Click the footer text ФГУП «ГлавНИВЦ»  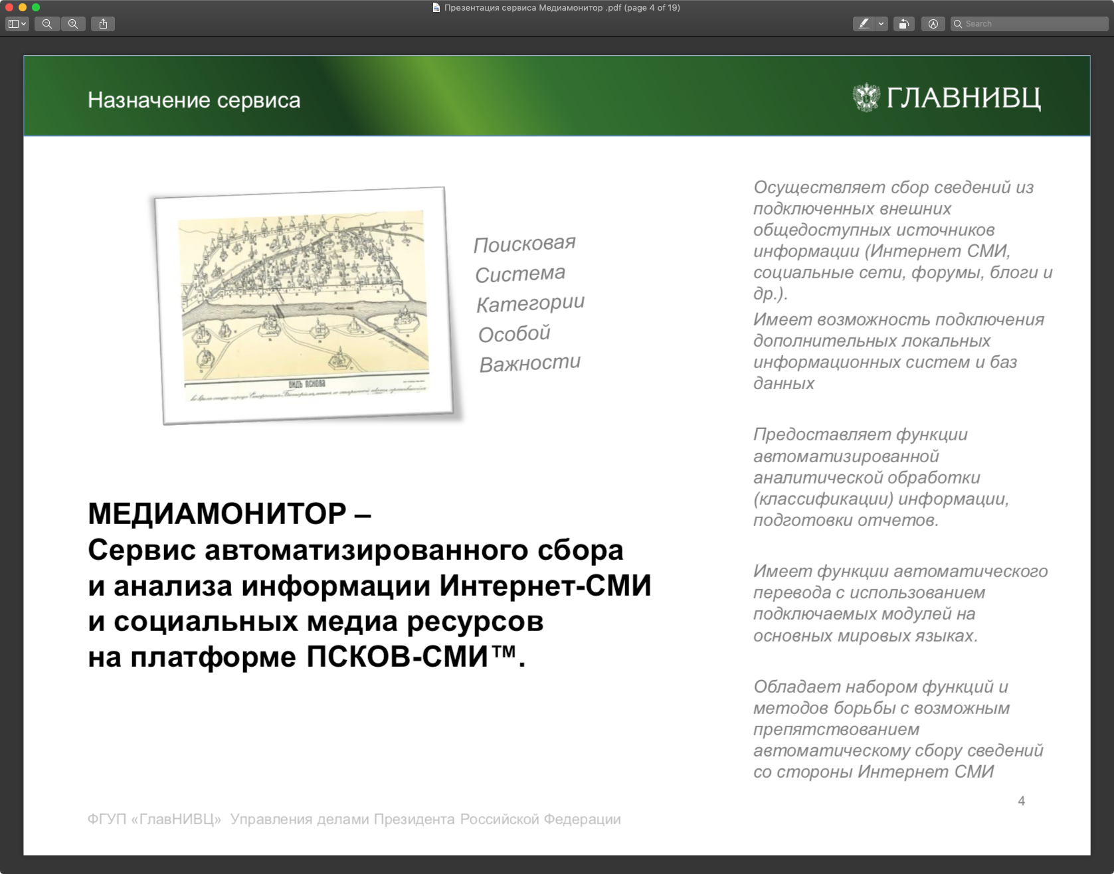154,820
